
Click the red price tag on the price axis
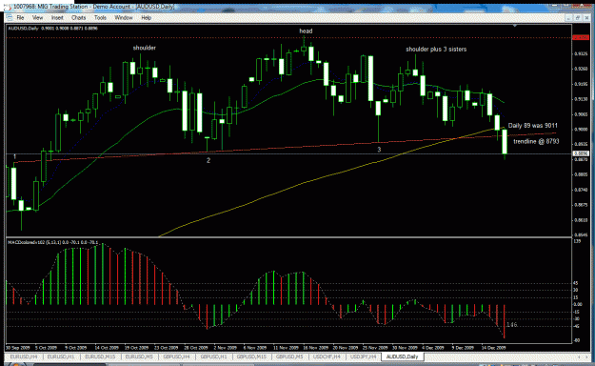point(581,37)
